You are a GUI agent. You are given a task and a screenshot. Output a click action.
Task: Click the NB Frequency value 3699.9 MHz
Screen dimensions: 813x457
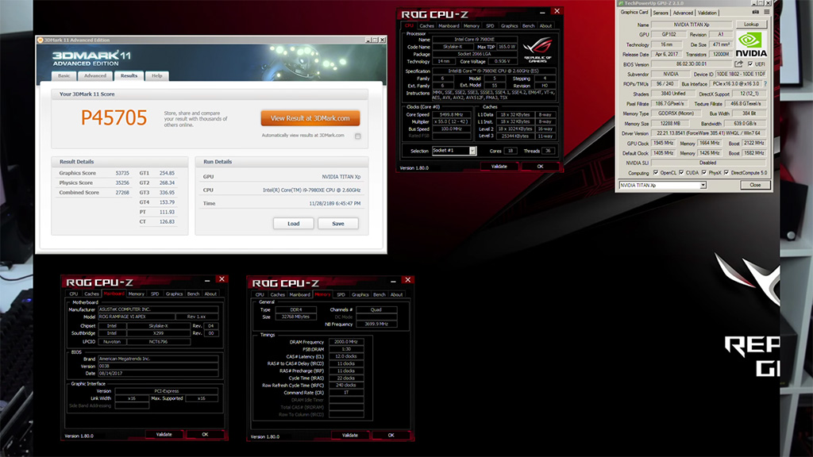(376, 324)
